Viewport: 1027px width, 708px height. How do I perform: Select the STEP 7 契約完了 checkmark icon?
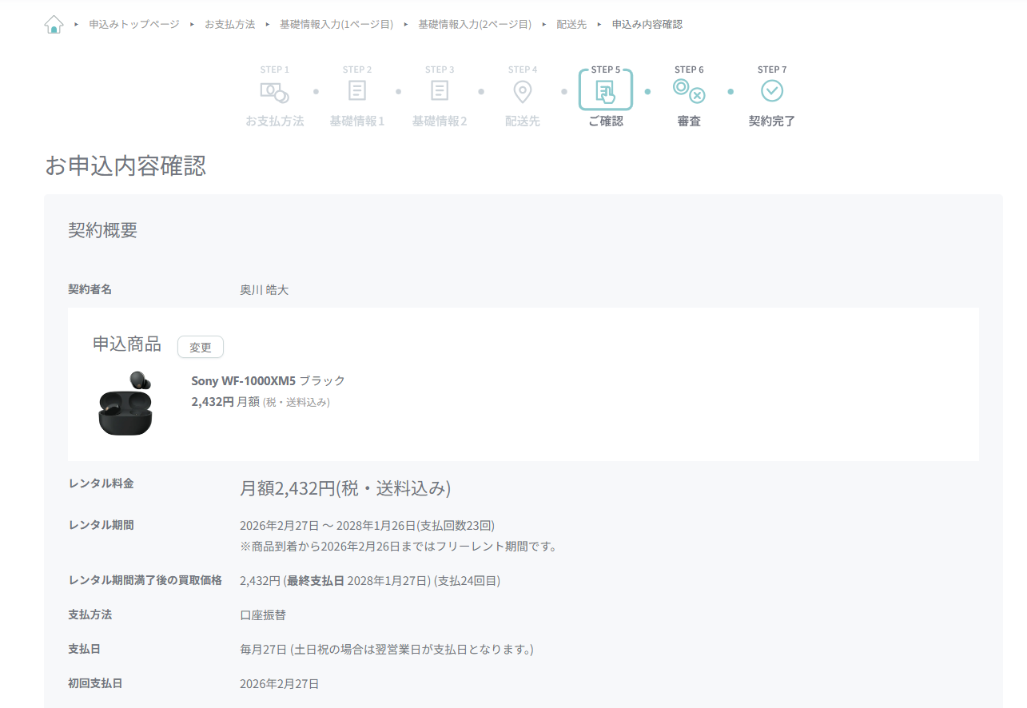771,91
